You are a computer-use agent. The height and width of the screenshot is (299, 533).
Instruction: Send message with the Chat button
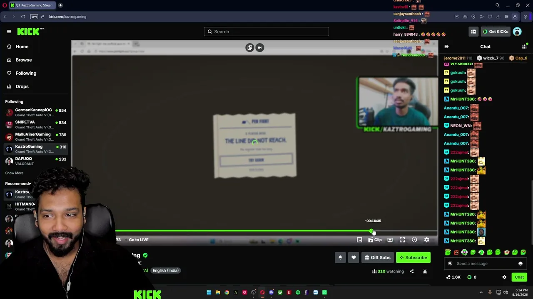(519, 277)
